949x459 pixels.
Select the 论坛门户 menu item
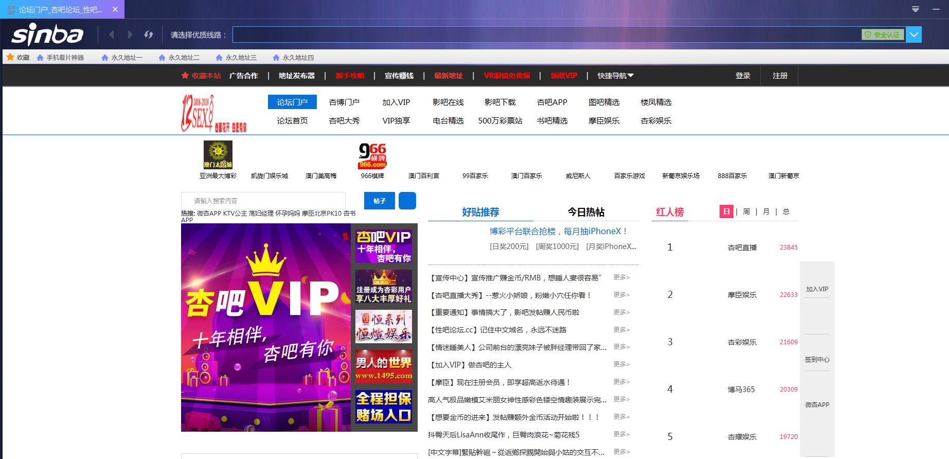(x=292, y=102)
